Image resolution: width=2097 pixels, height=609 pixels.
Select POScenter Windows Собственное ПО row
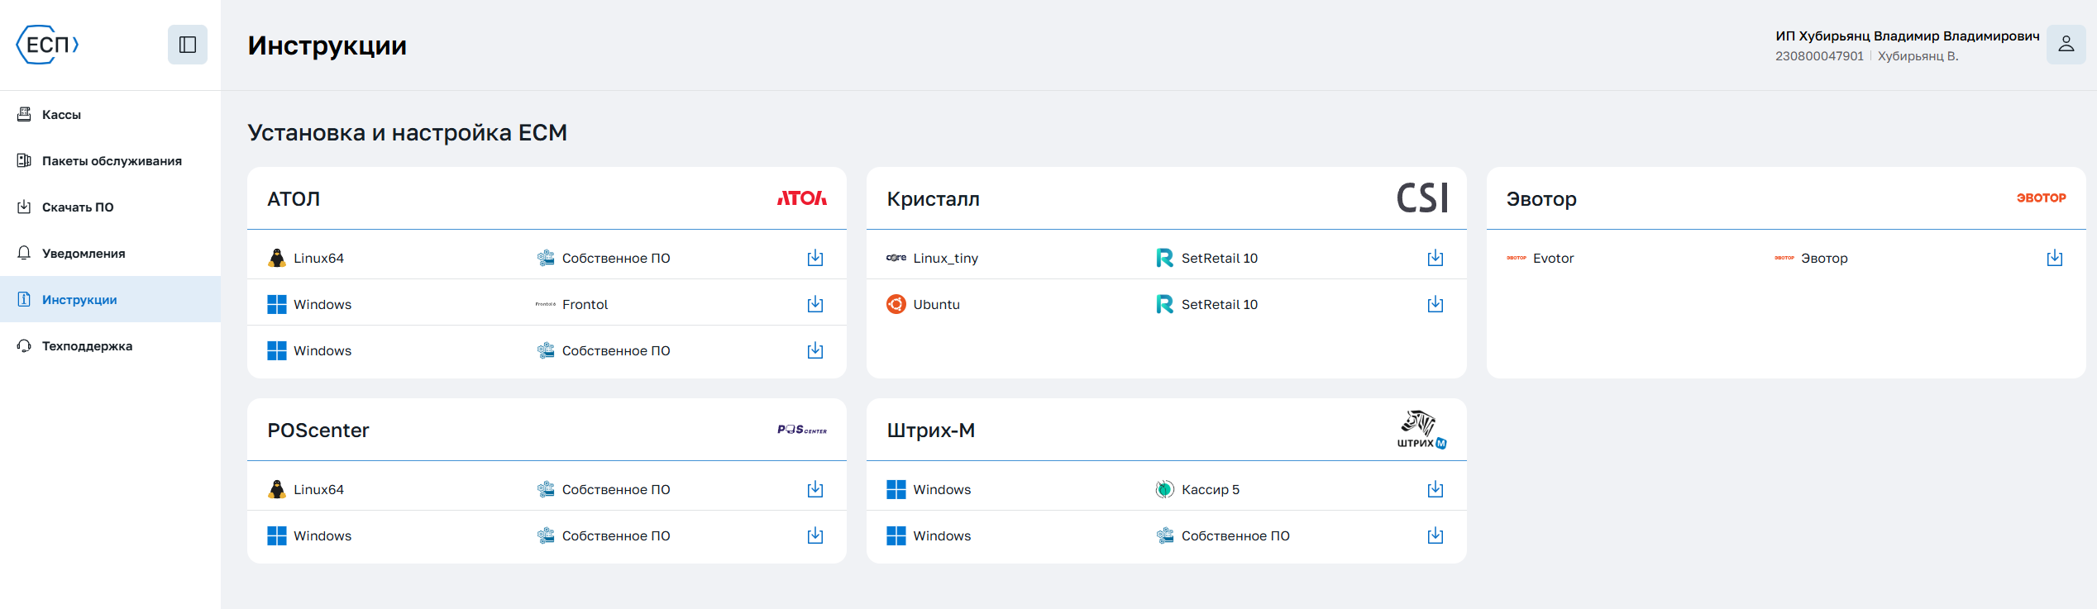546,536
